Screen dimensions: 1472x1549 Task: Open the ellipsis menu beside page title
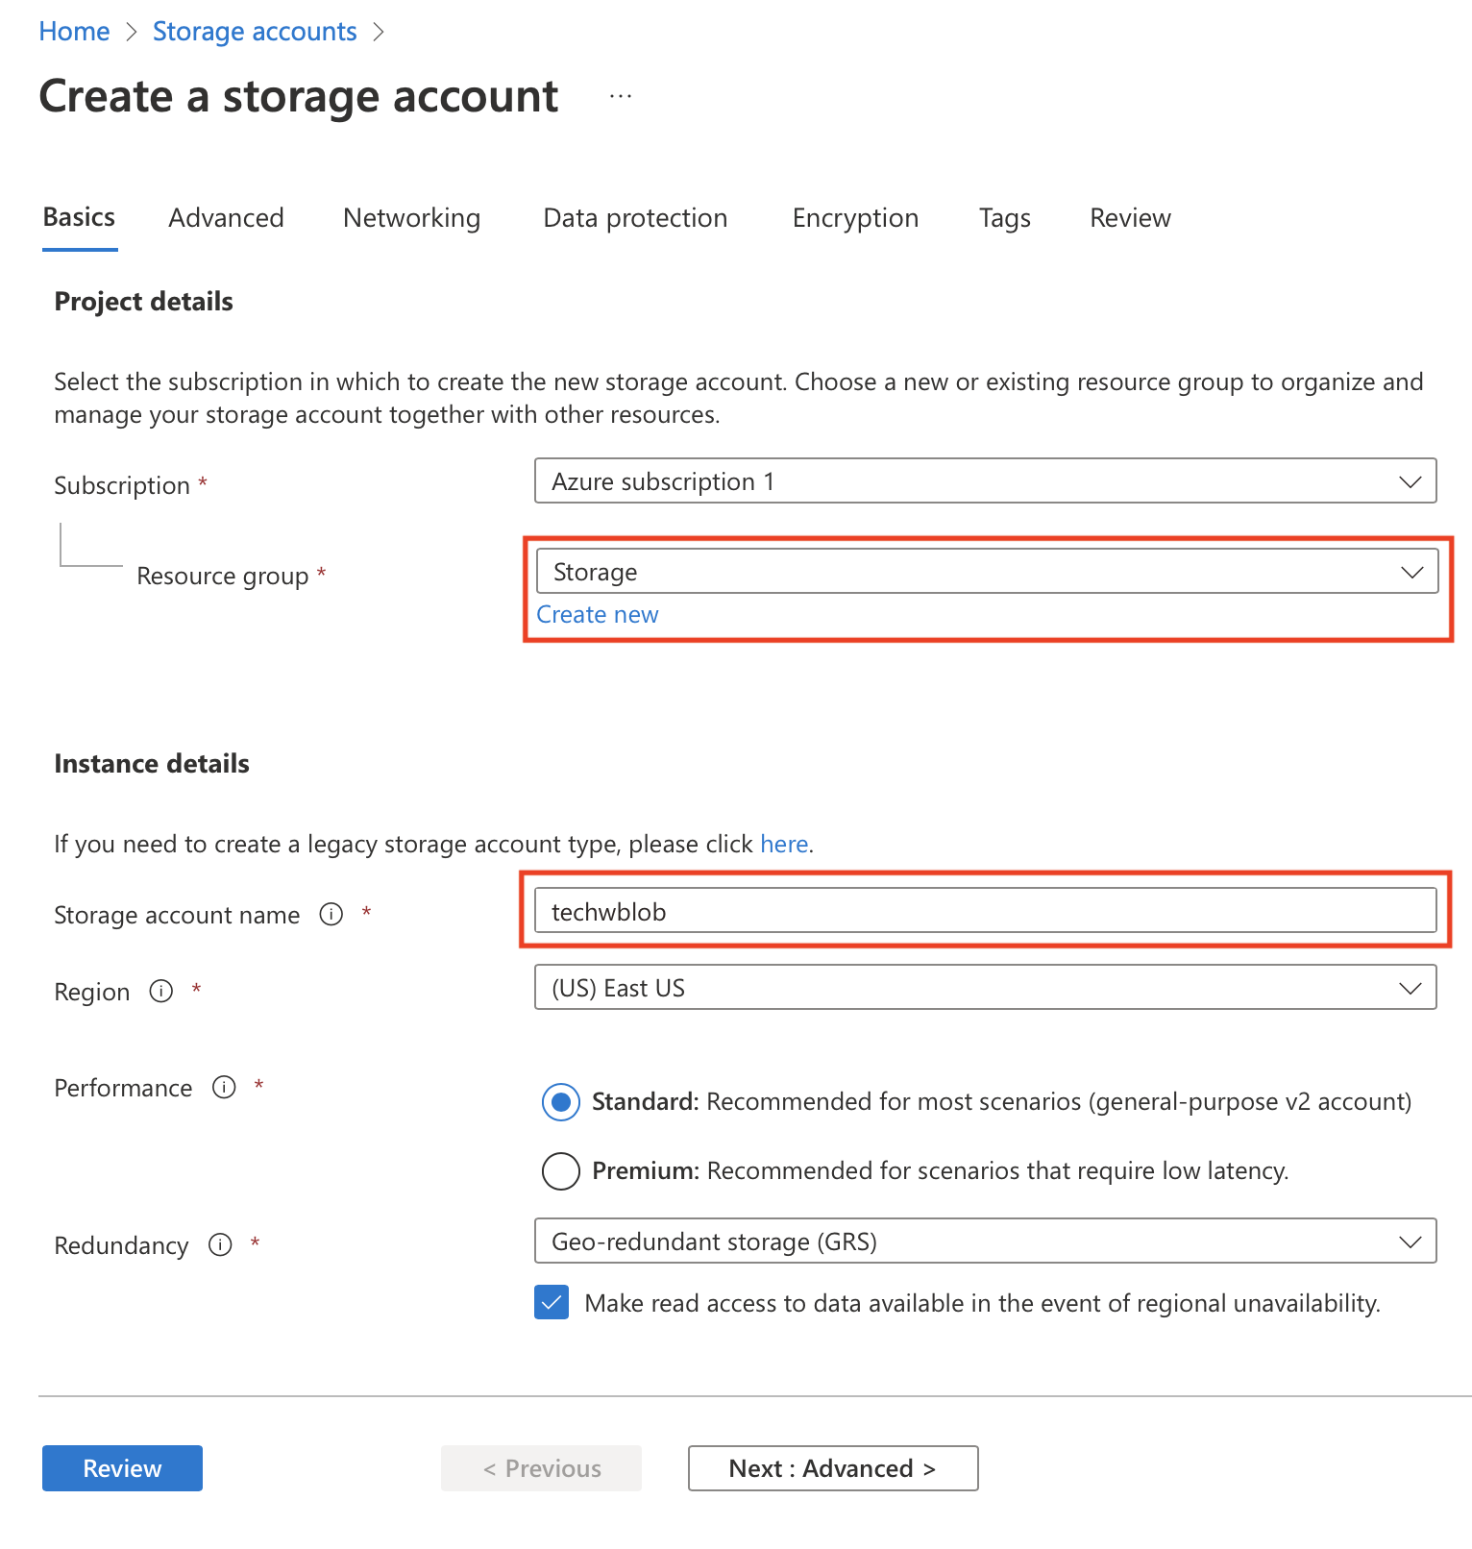point(621,96)
